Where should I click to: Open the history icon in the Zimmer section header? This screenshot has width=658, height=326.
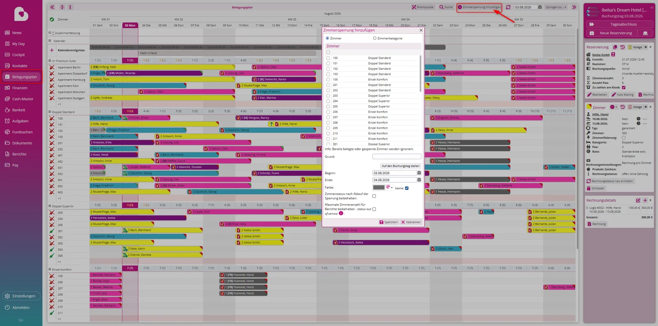tap(623, 107)
